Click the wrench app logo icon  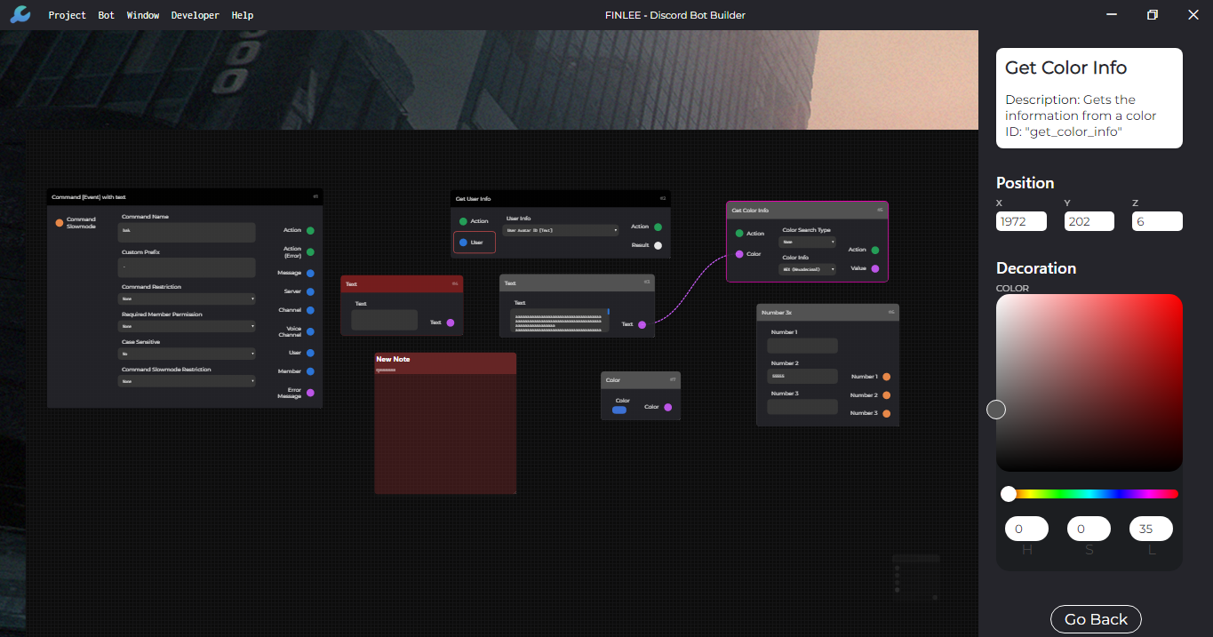20,14
